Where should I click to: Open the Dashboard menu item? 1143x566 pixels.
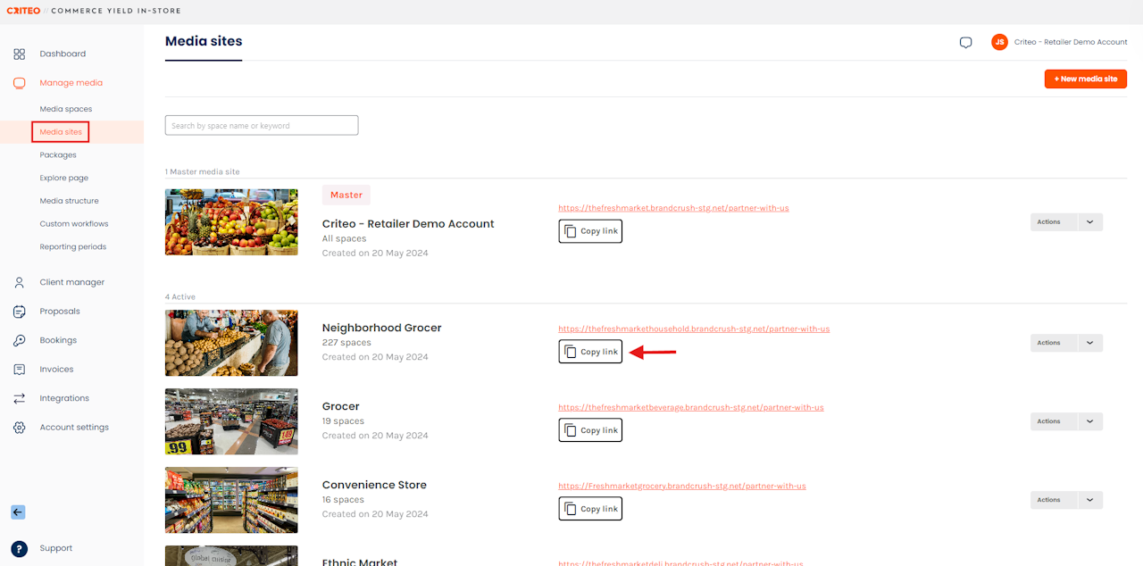63,54
